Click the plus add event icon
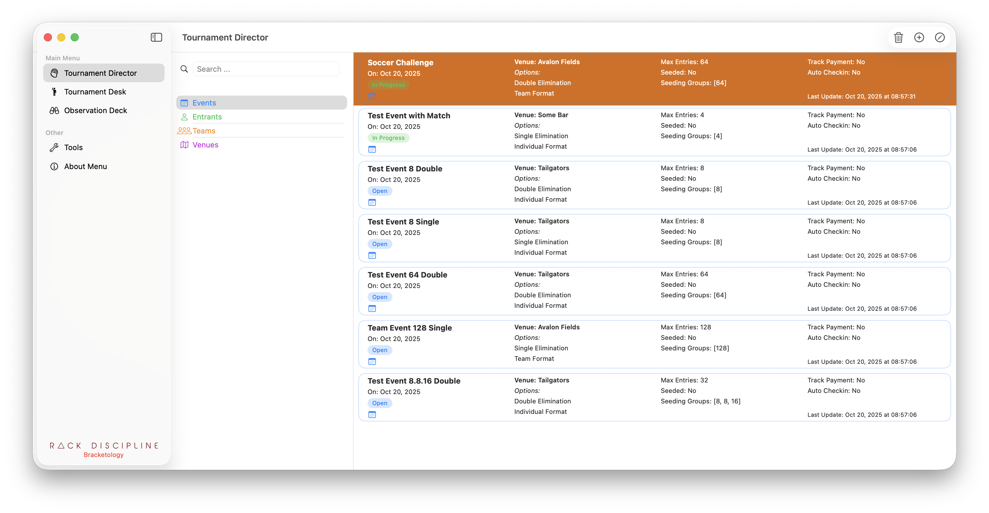This screenshot has width=989, height=513. click(x=919, y=37)
